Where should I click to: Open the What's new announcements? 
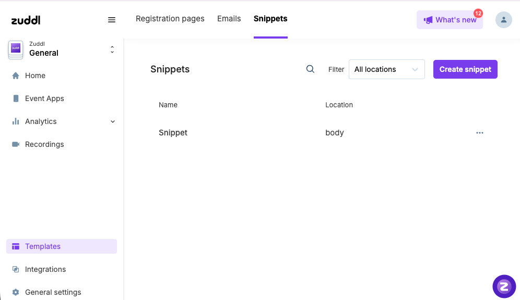(x=450, y=20)
